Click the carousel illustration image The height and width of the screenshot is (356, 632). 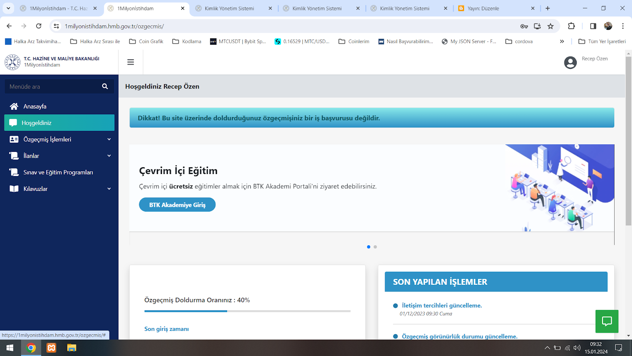tap(560, 188)
